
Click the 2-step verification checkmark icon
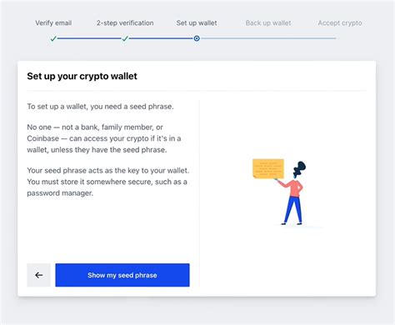(125, 38)
